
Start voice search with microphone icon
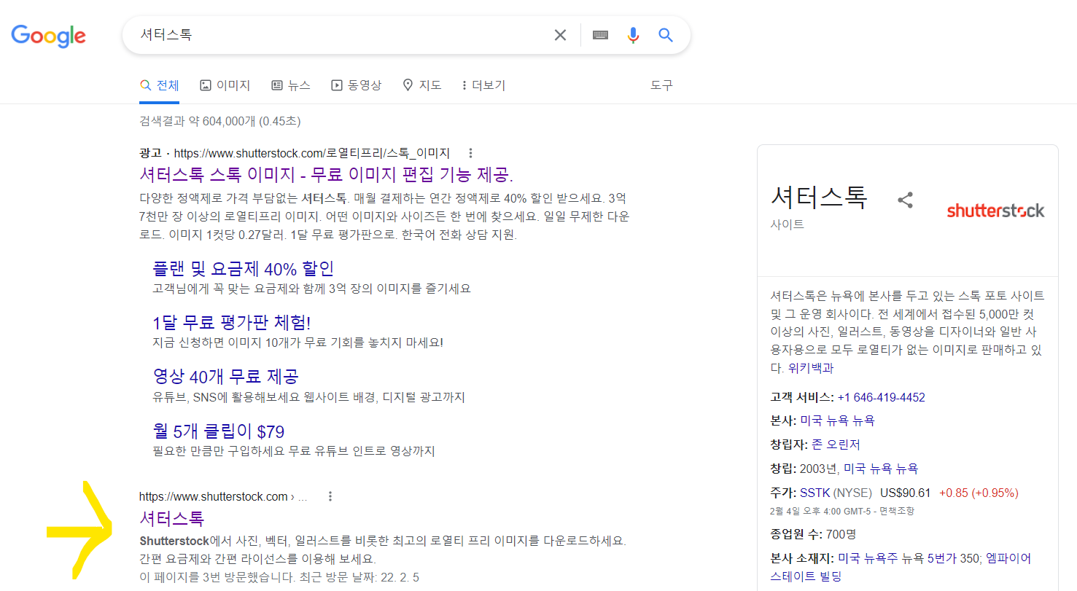pos(633,35)
